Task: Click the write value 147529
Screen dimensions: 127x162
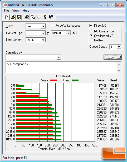Action: pos(102,97)
